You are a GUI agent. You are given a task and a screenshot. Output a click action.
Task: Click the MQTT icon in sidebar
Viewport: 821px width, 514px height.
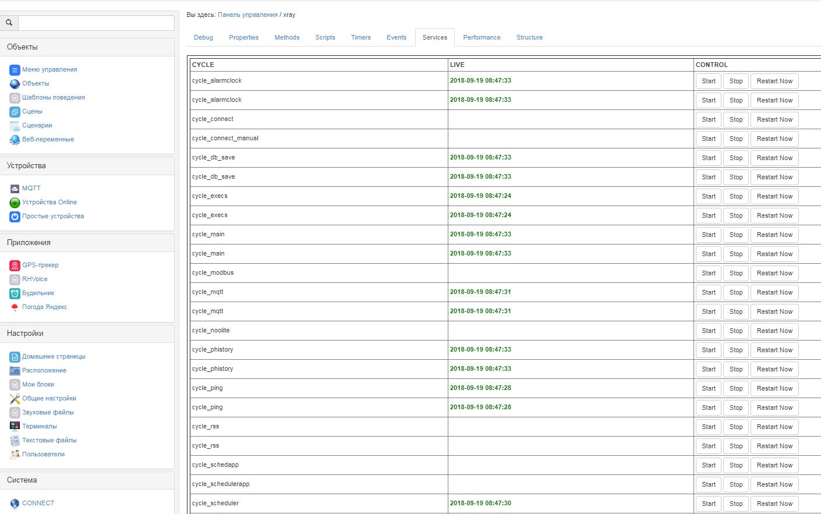click(15, 189)
